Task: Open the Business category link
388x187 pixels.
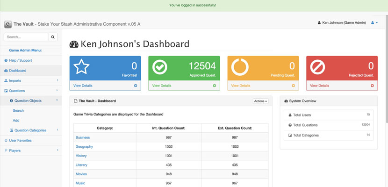Action: (x=83, y=137)
